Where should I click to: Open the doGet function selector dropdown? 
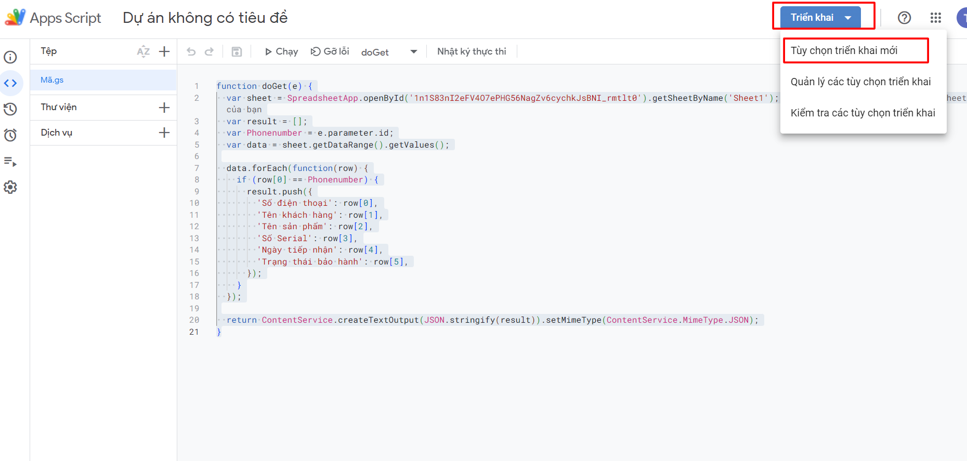click(389, 52)
